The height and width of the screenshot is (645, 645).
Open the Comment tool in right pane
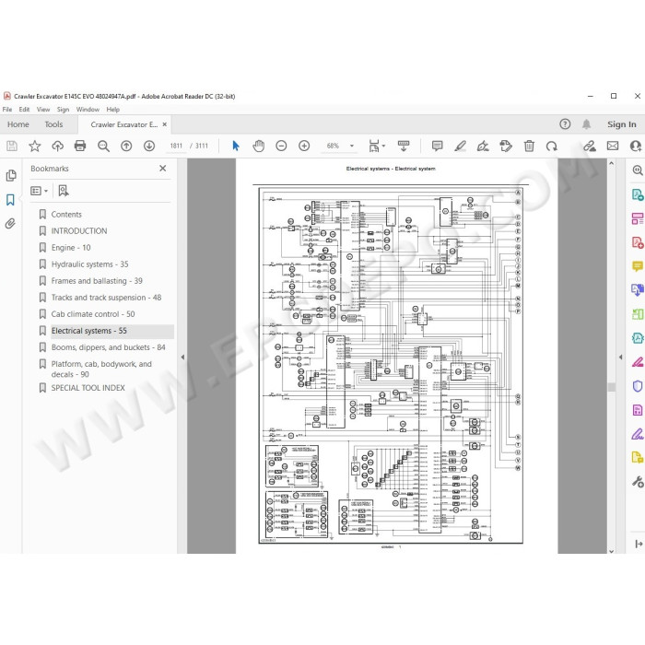tap(638, 266)
